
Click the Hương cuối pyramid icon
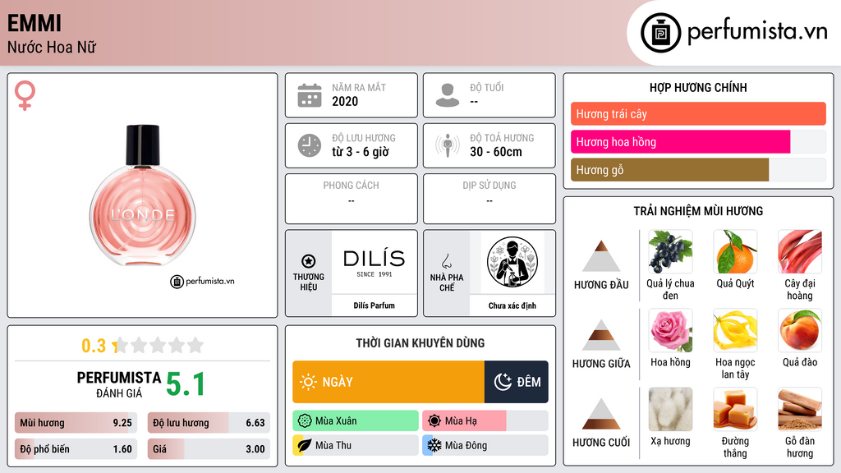coord(601,414)
